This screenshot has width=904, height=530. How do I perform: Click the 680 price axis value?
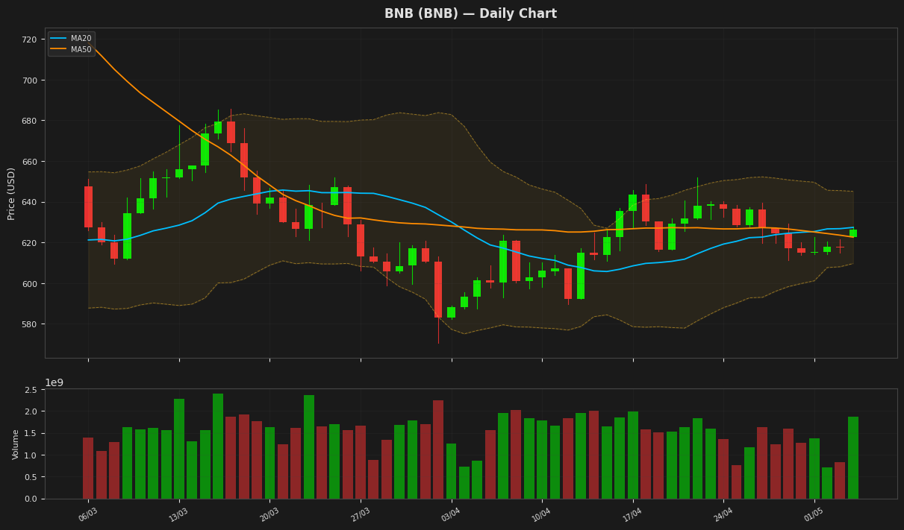(30, 121)
